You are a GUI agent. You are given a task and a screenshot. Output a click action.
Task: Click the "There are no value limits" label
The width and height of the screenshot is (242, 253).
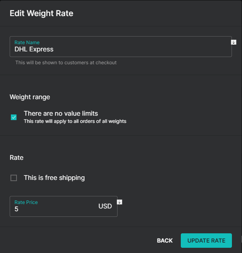tap(61, 113)
